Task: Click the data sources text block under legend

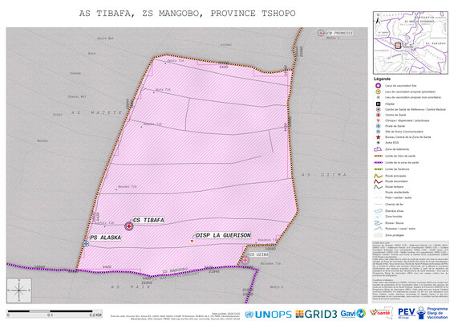Action: pos(410,272)
